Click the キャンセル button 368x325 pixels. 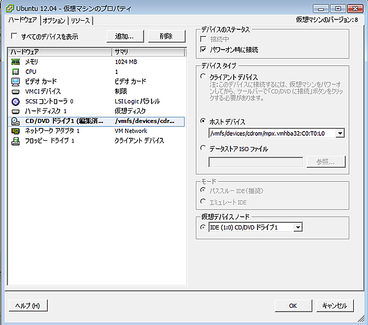(335, 305)
